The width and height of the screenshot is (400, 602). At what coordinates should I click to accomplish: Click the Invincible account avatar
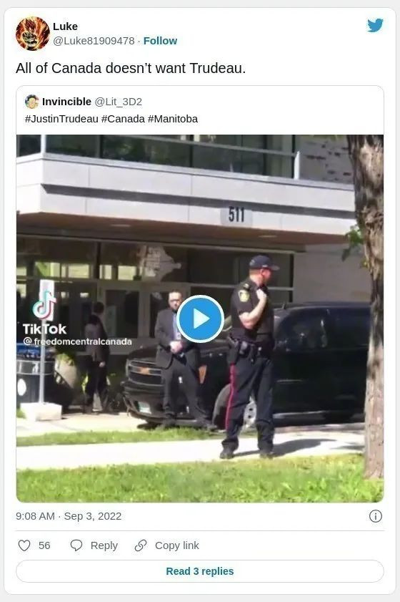click(32, 102)
